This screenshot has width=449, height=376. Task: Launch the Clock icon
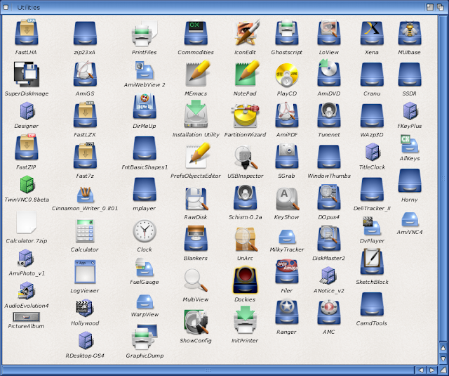point(145,231)
